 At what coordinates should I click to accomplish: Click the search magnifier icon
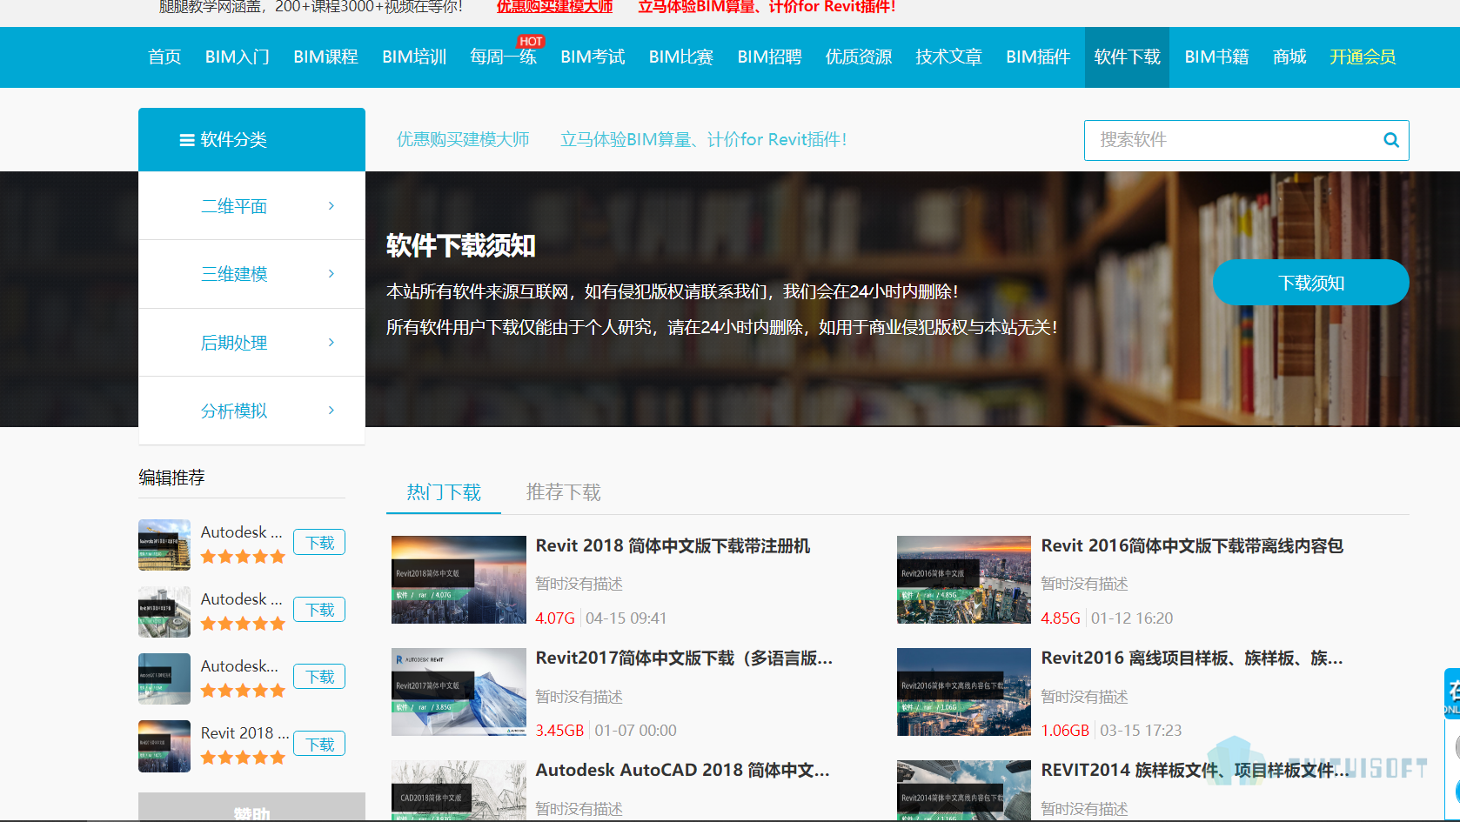pos(1391,140)
